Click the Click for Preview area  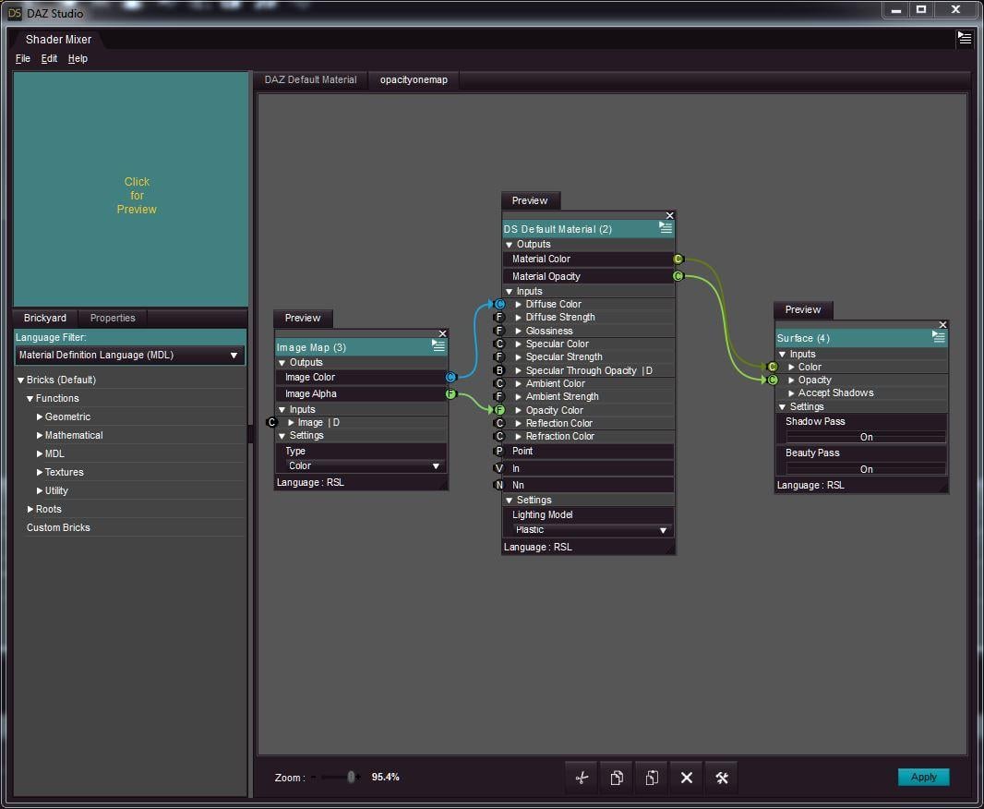tap(131, 189)
